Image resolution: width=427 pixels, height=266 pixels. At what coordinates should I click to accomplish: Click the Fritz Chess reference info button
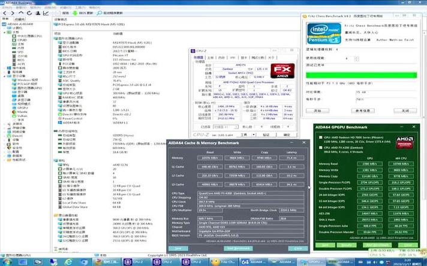(x=363, y=111)
